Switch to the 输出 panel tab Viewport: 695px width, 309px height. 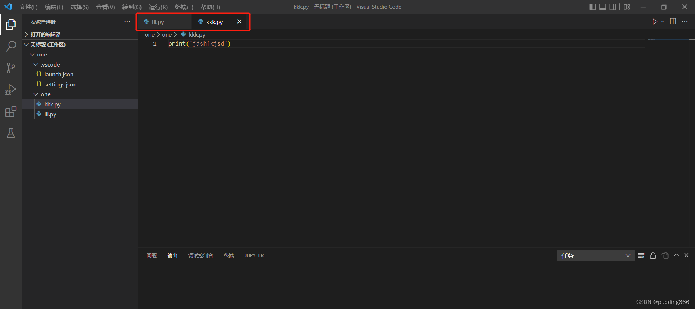click(172, 255)
